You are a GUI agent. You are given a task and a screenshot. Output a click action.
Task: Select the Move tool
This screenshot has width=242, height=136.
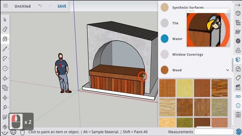(5, 97)
